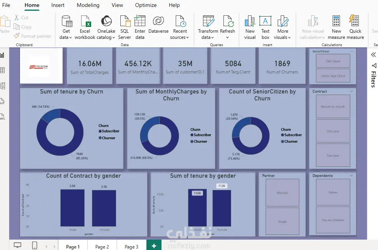Open the Modeling ribbon tab
The width and height of the screenshot is (378, 250).
tap(88, 5)
